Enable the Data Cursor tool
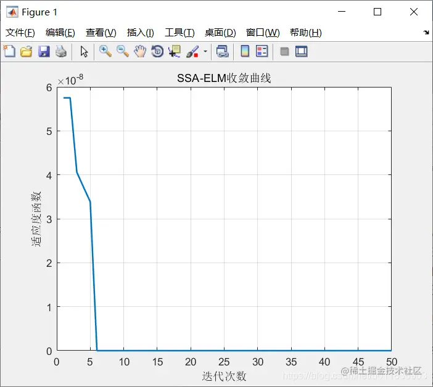 click(x=175, y=52)
